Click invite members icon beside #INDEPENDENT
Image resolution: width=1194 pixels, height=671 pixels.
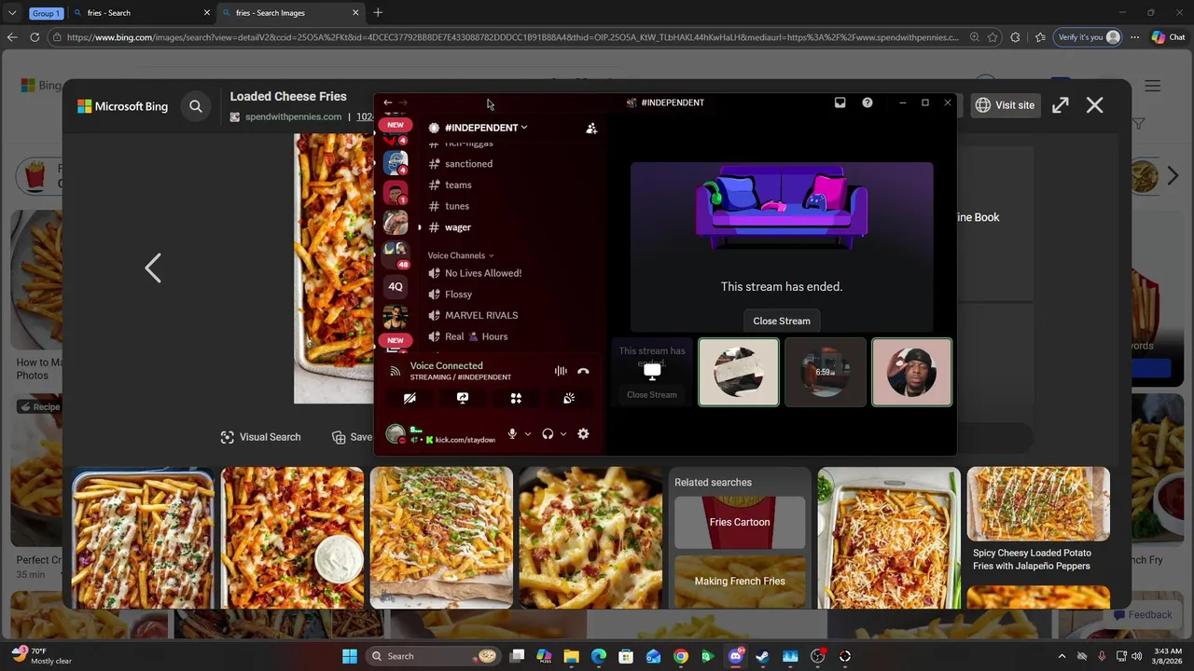[591, 129]
